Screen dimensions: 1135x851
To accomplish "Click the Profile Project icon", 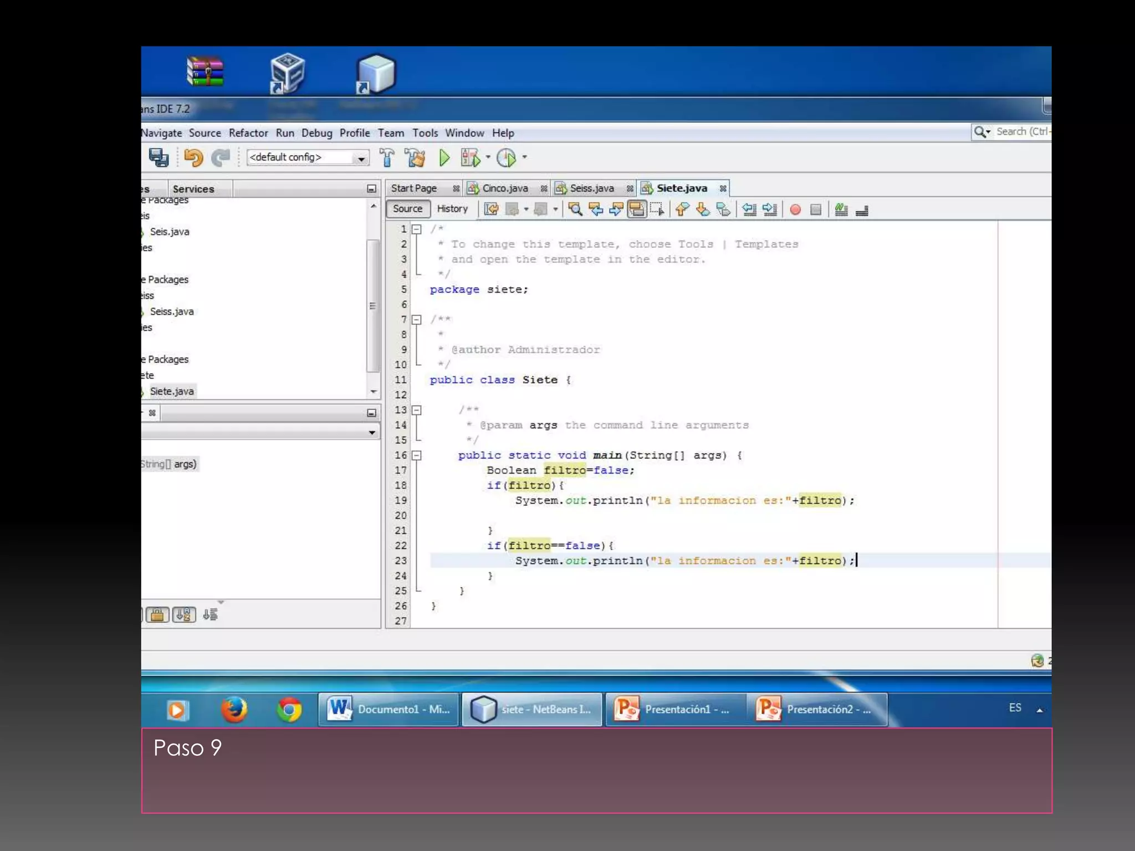I will [506, 158].
